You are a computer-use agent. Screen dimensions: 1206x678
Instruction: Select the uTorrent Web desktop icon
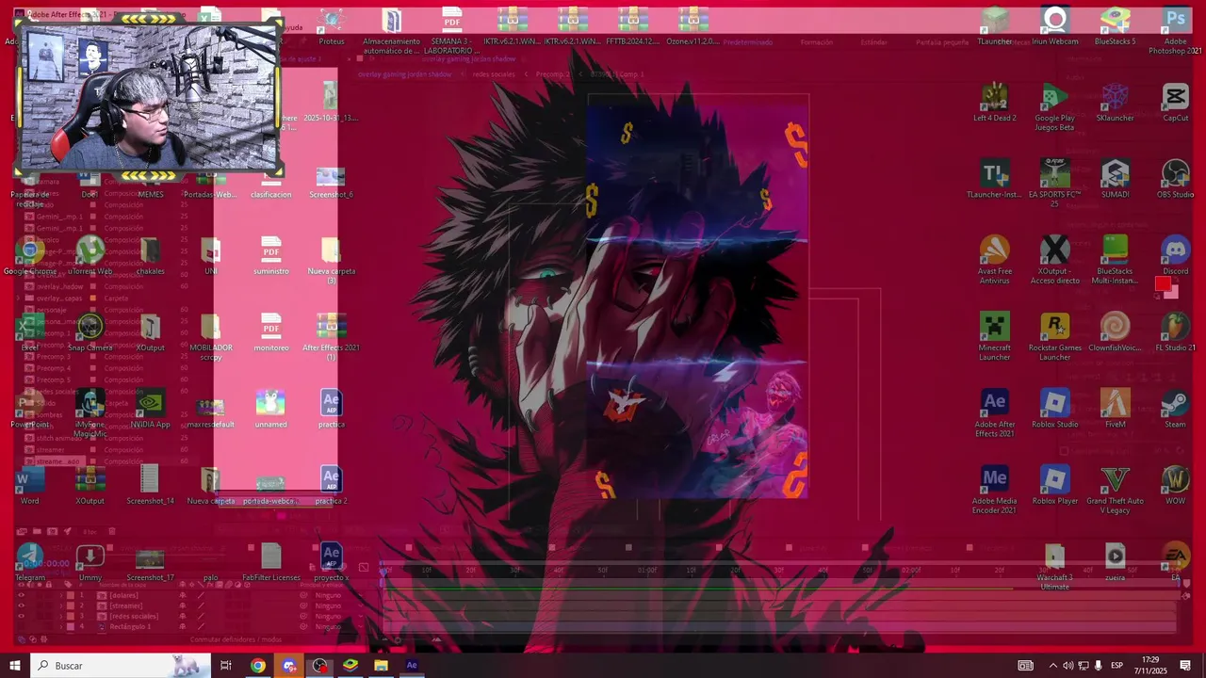coord(90,255)
